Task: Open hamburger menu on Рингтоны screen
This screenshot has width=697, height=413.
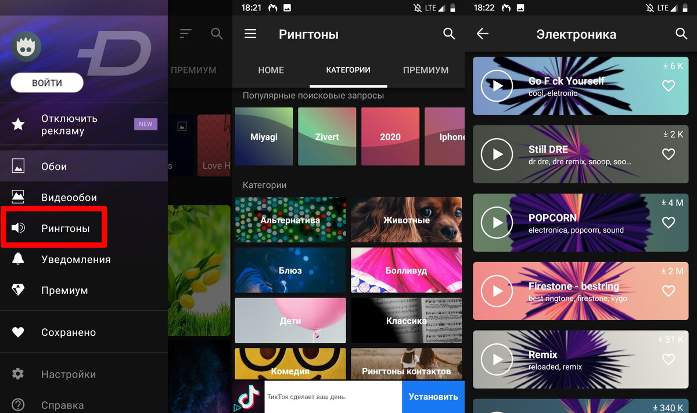Action: (250, 34)
